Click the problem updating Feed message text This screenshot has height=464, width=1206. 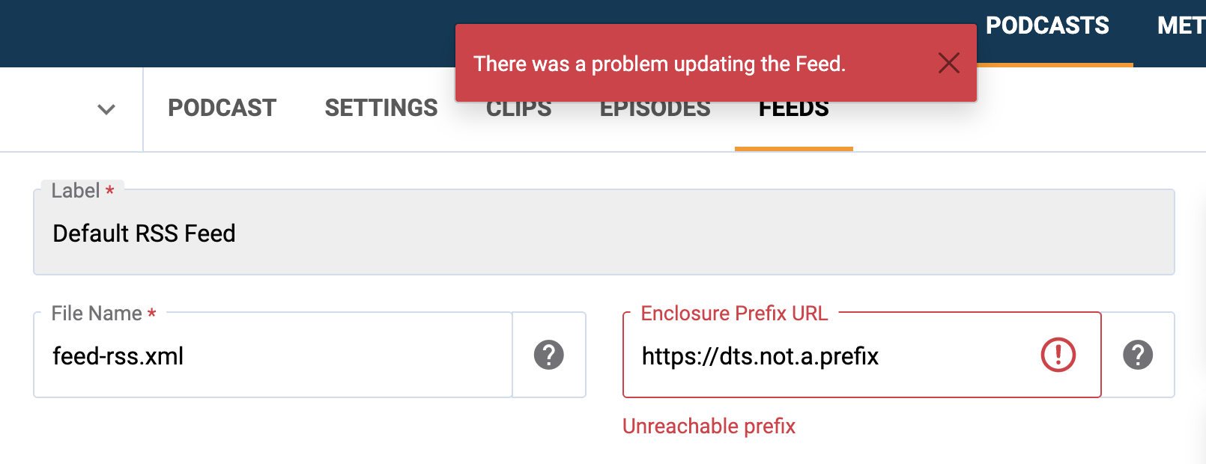tap(659, 64)
